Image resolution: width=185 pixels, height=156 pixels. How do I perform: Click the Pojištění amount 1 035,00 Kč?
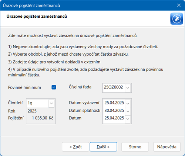(x=43, y=118)
